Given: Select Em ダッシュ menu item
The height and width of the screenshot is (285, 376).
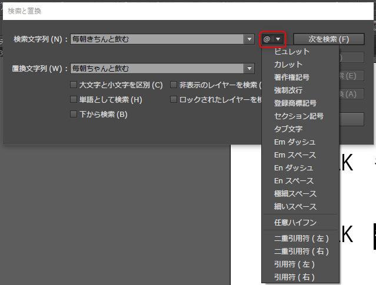Looking at the screenshot, I should click(x=295, y=142).
